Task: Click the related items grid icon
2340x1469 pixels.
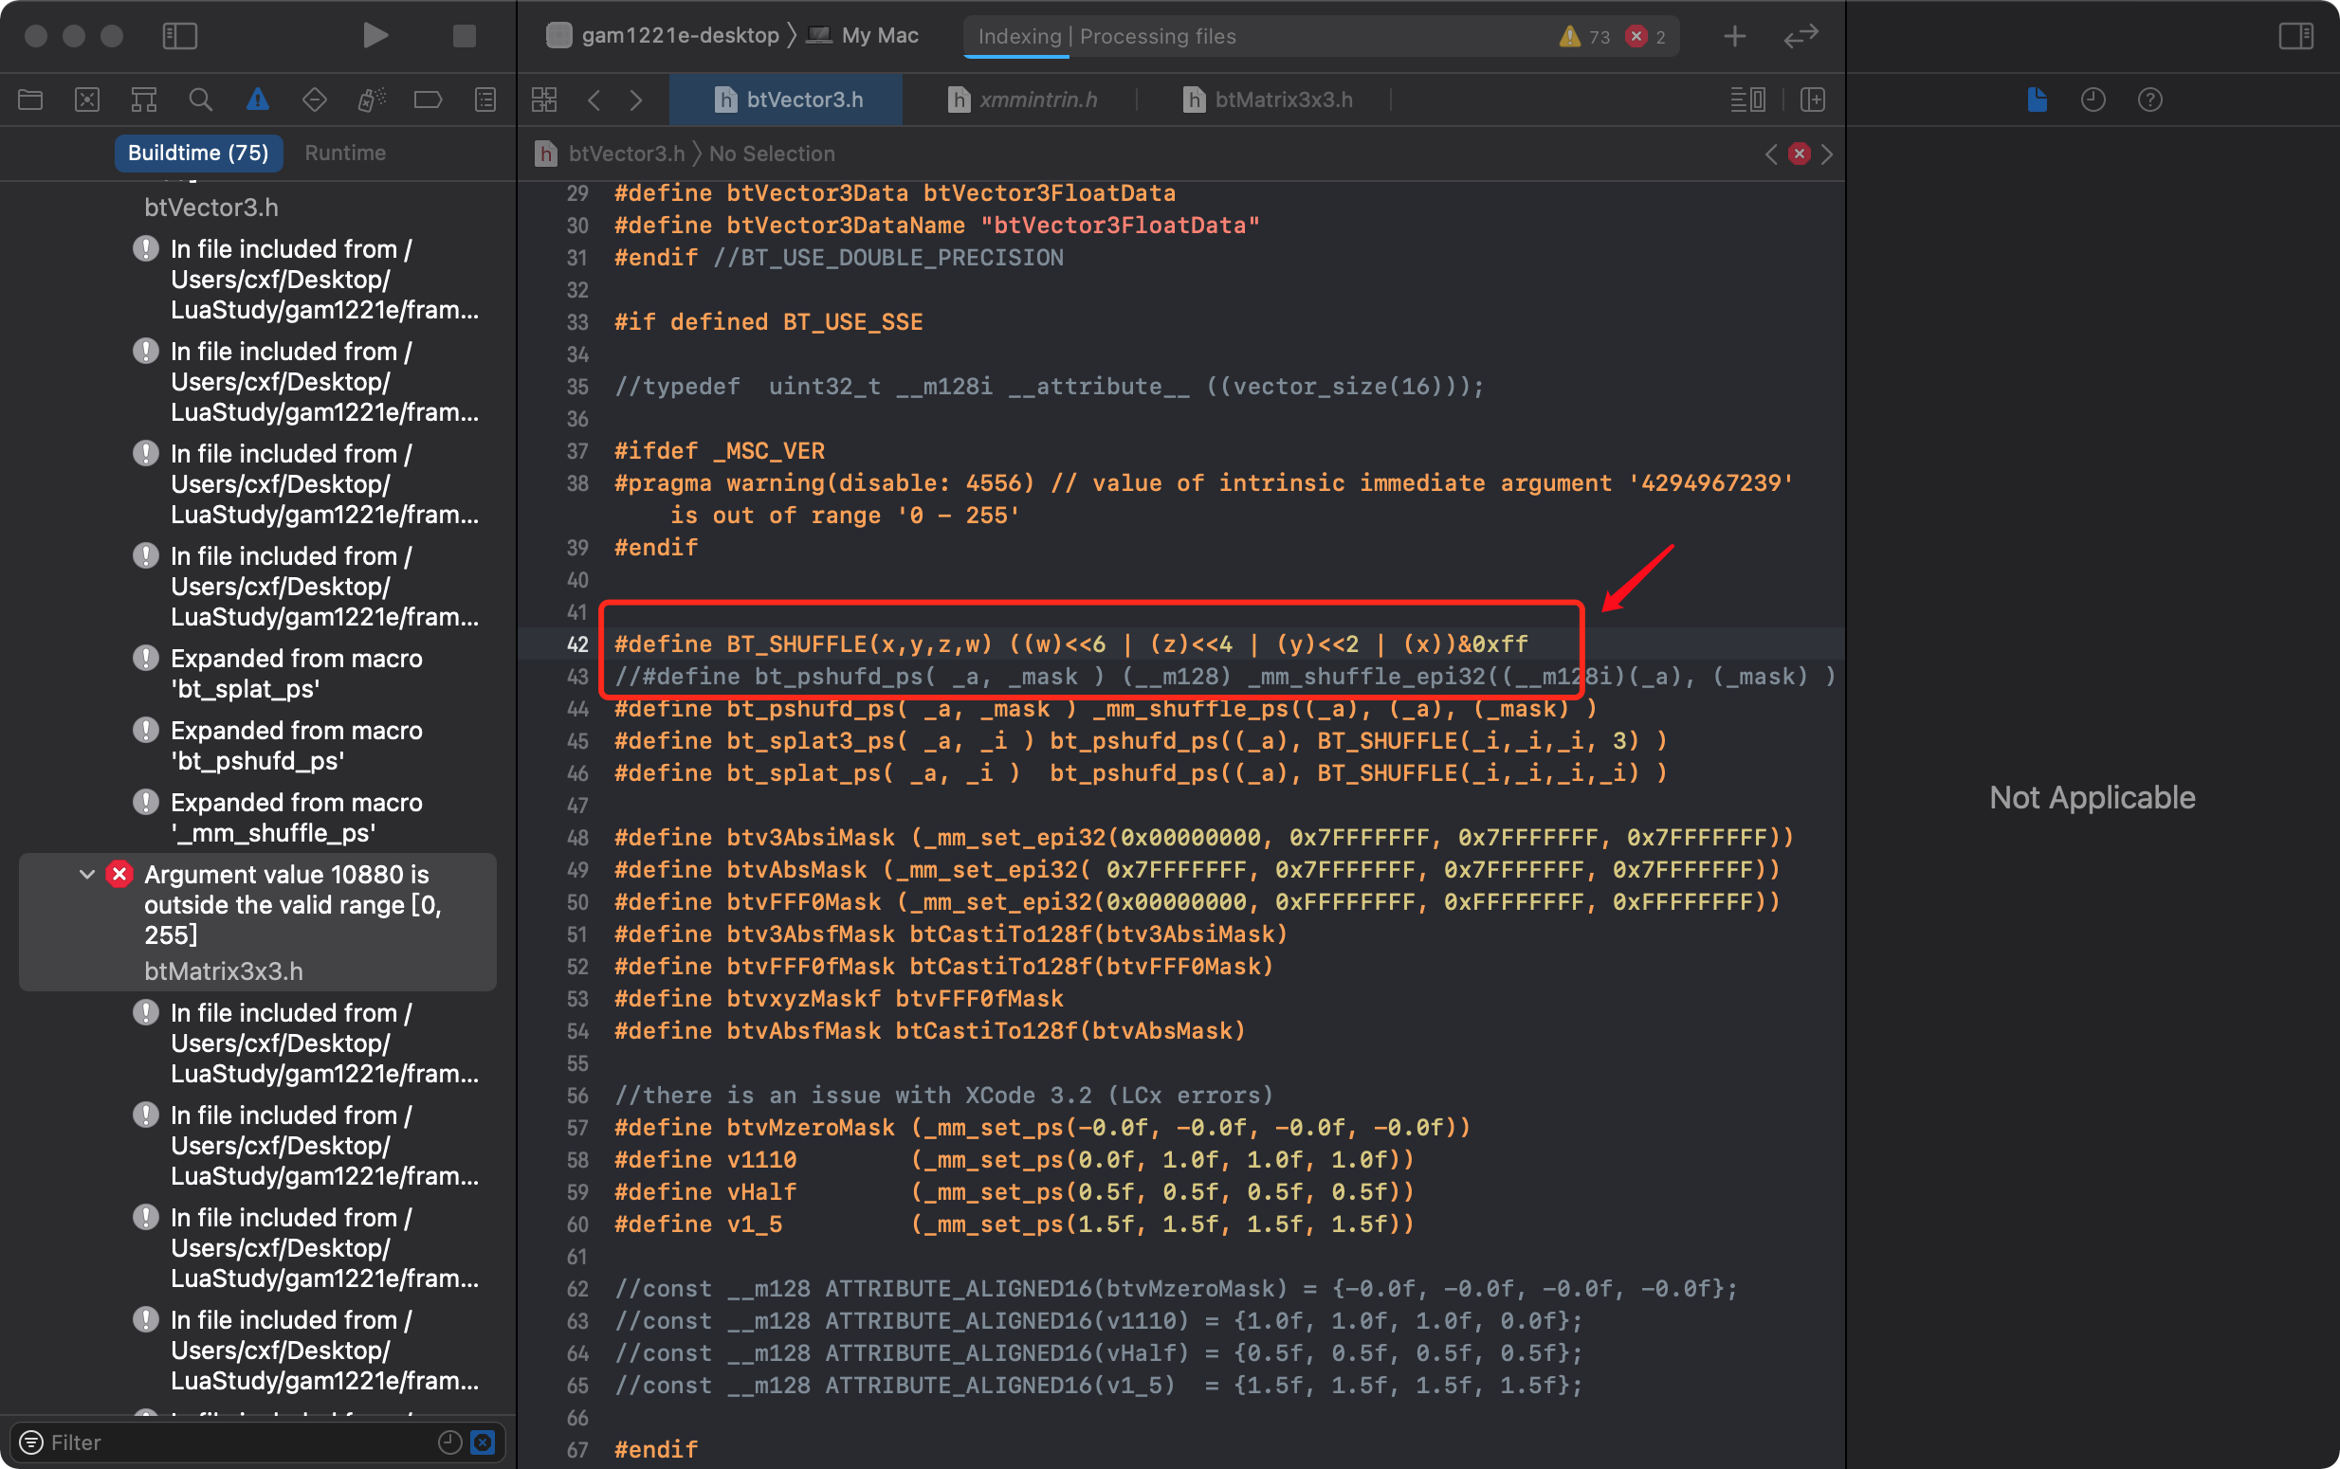Action: tap(544, 100)
